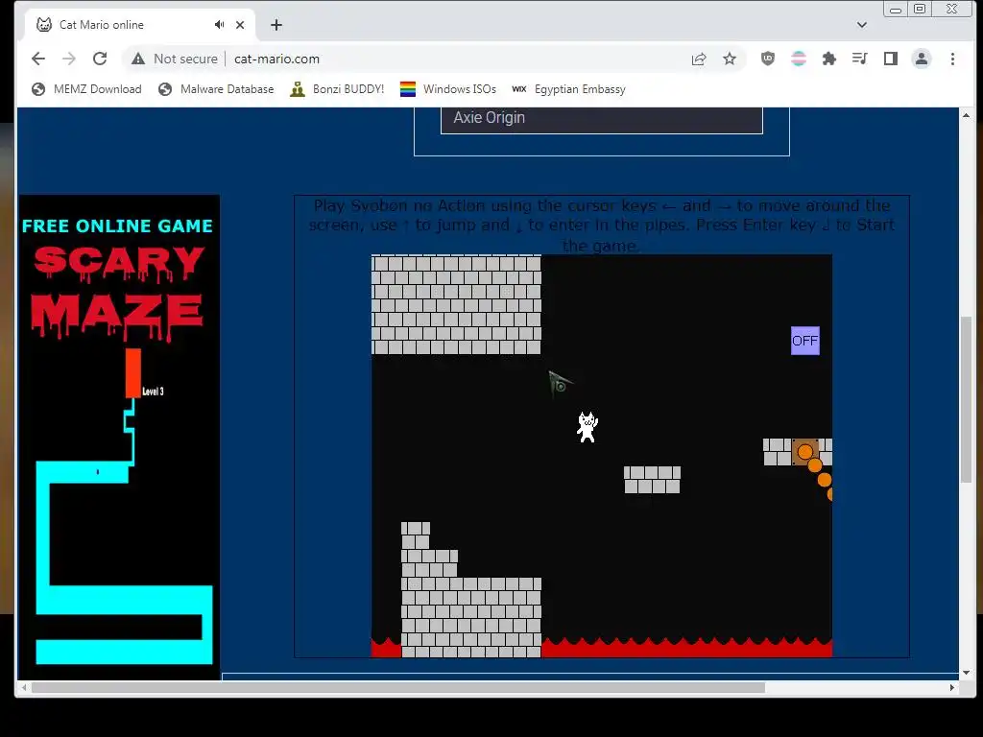Click the page scroll up arrow
Viewport: 983px width, 737px height.
(x=966, y=115)
